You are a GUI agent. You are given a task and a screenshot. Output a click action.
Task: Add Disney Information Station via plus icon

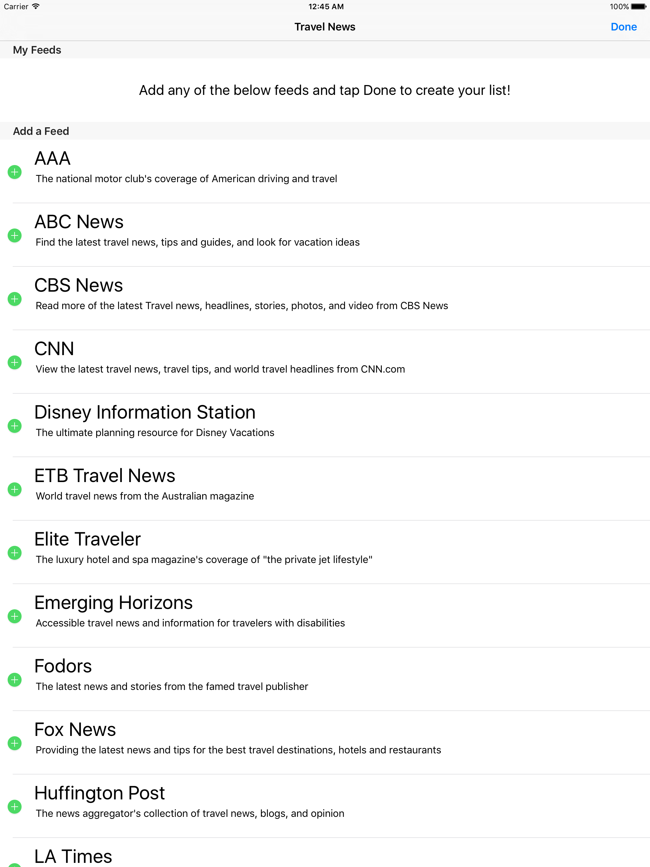[x=15, y=426]
